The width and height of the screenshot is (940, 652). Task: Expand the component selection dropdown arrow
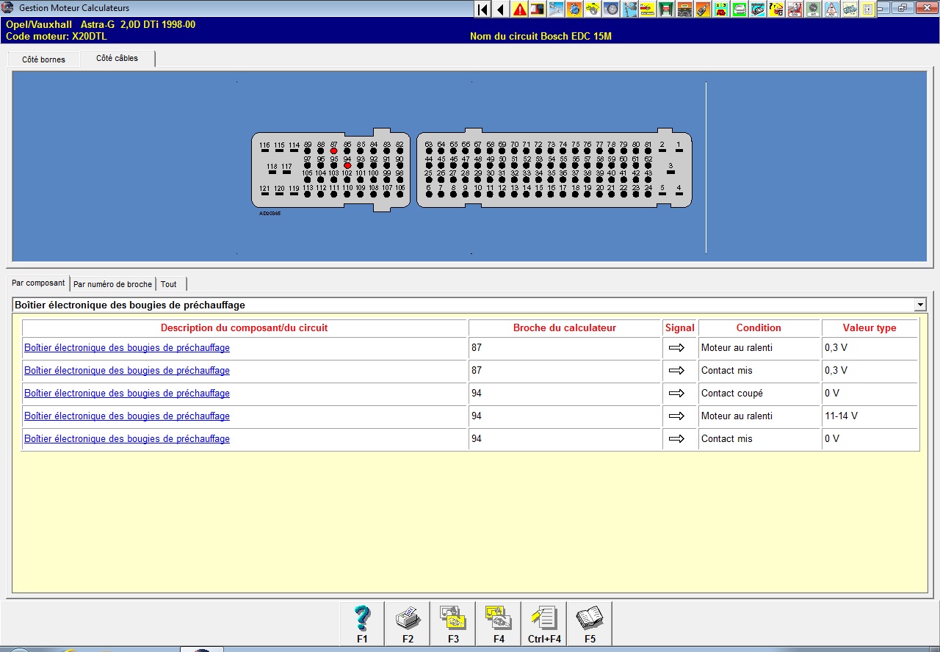[920, 305]
